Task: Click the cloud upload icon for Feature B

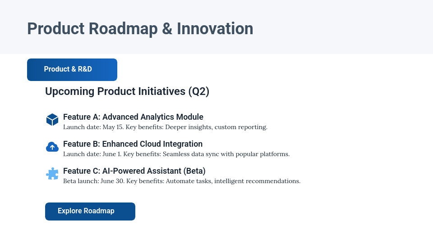Action: [x=52, y=147]
